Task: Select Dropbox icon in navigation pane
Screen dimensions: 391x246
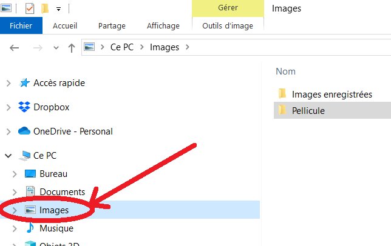Action: pos(24,107)
